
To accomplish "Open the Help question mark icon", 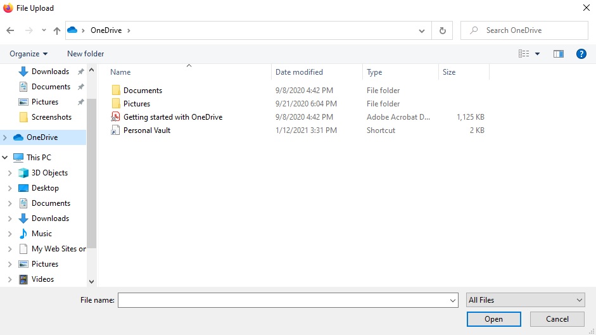I will [x=581, y=54].
